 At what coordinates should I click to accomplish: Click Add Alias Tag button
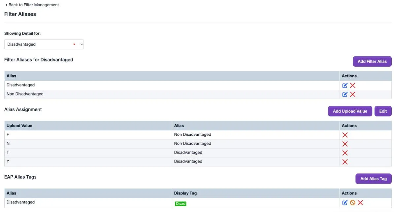(374, 179)
